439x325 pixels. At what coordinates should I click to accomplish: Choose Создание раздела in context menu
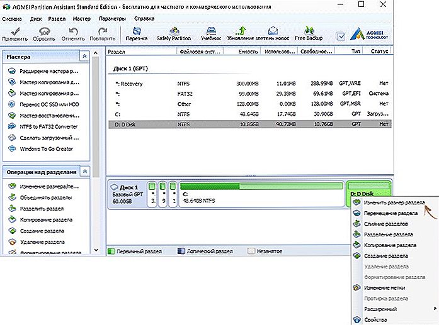coord(395,256)
